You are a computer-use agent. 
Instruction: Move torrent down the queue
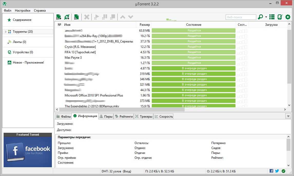(x=131, y=17)
